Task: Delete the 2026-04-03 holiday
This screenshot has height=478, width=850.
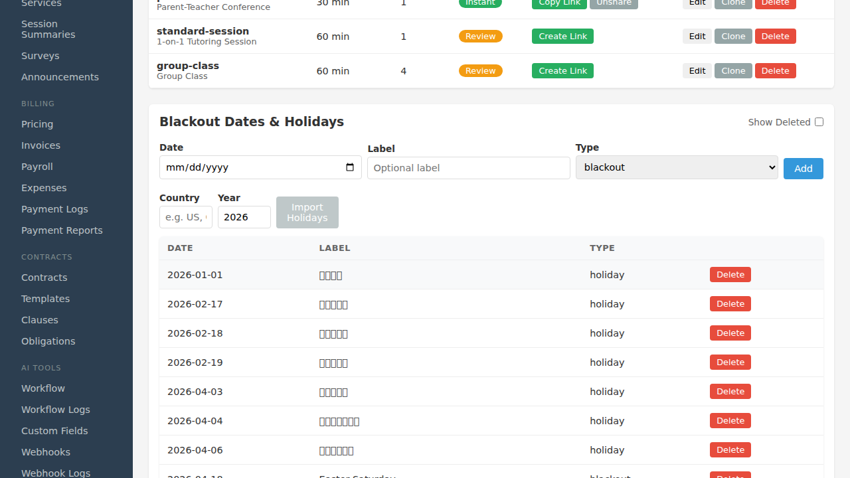Action: coord(730,392)
